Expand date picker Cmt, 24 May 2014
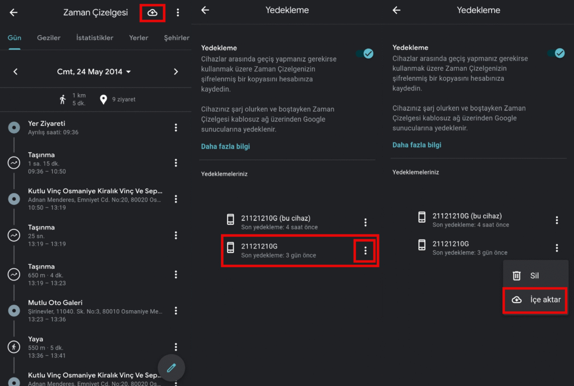 click(x=94, y=72)
